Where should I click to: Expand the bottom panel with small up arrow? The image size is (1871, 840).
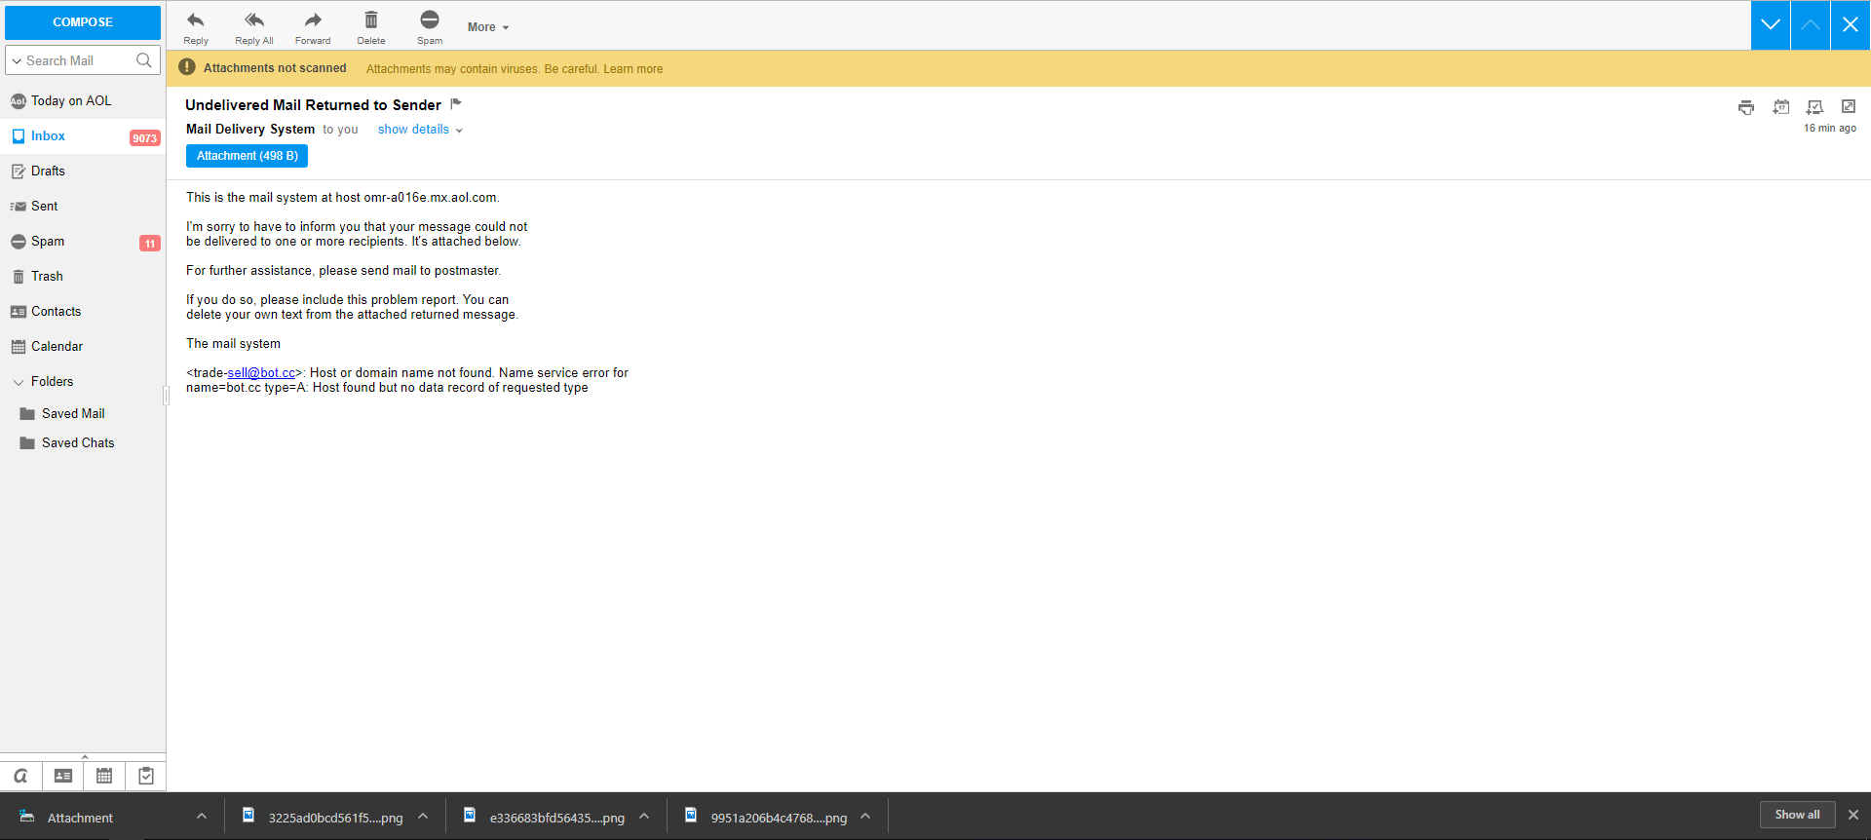[85, 756]
